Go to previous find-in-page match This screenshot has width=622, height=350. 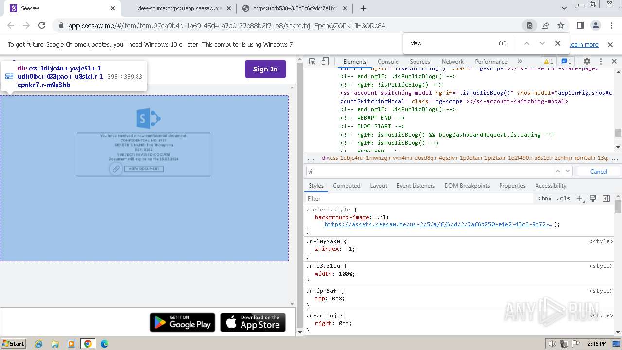coord(526,43)
